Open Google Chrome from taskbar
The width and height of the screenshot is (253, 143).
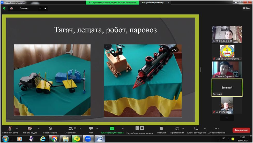[54, 139]
